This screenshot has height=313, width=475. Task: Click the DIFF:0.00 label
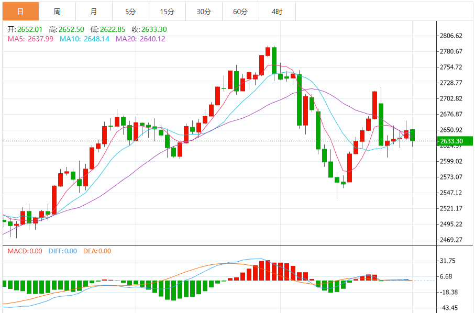(x=63, y=251)
